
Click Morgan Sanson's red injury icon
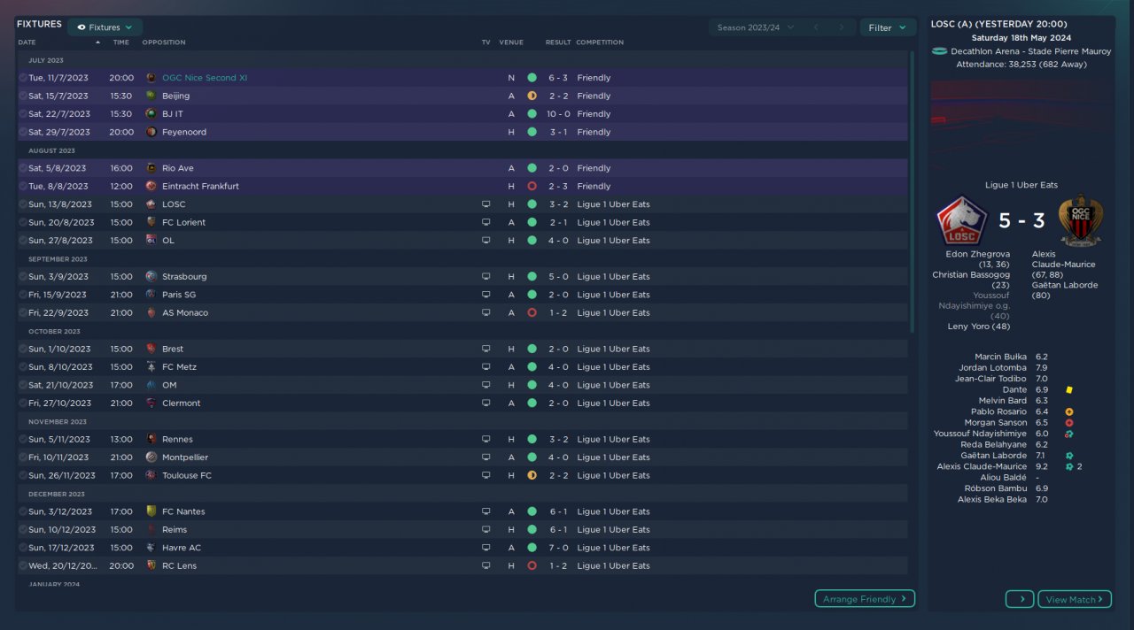pos(1069,423)
